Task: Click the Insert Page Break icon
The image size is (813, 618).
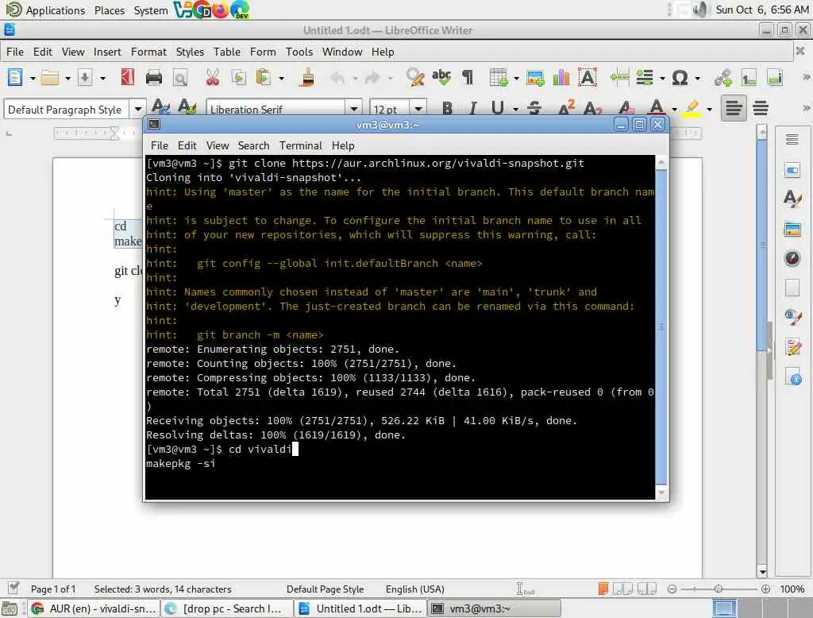Action: [619, 78]
